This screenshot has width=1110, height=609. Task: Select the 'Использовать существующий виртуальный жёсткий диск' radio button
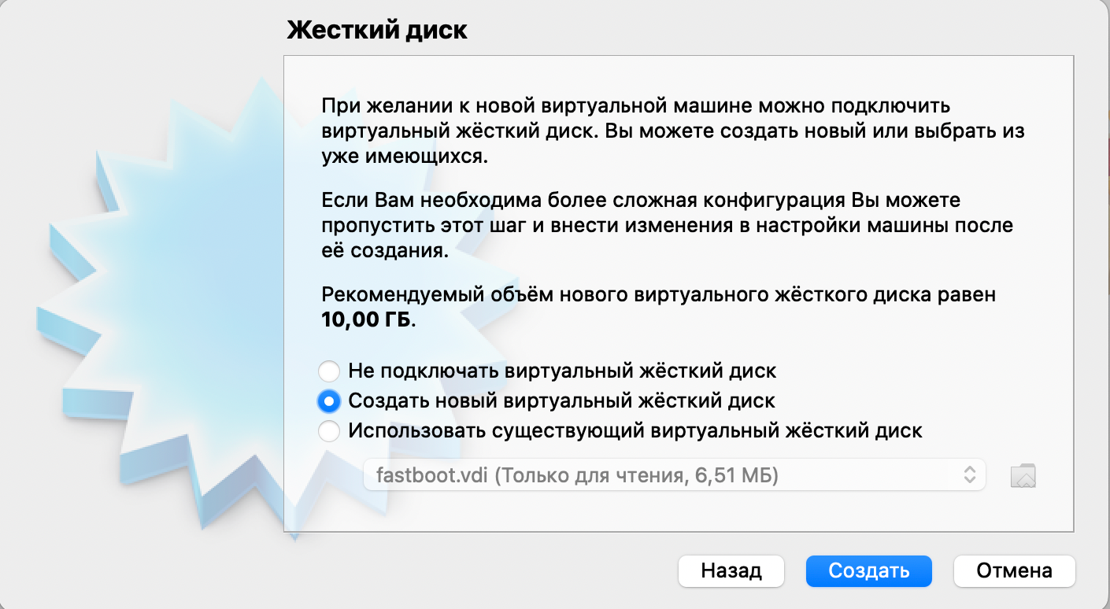click(x=329, y=431)
